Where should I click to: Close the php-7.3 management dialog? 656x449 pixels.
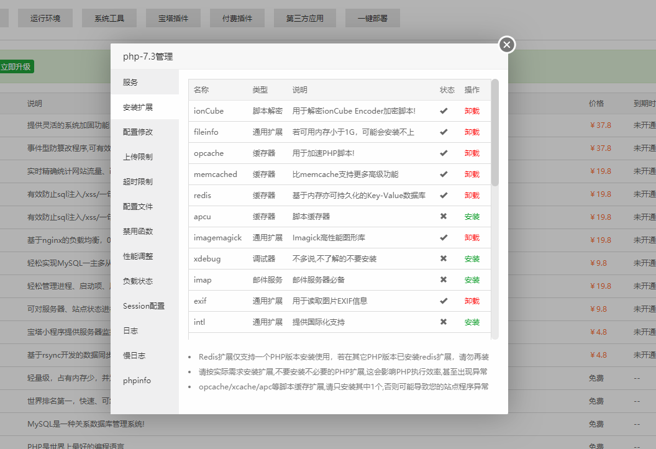(507, 44)
